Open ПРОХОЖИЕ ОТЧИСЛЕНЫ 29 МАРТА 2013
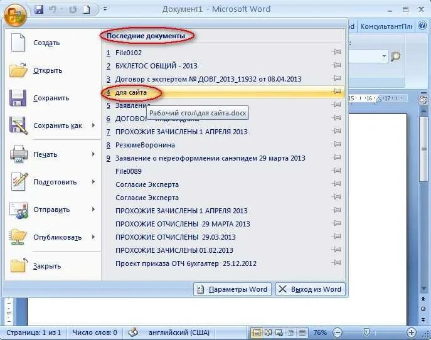The height and width of the screenshot is (340, 431). [x=223, y=224]
